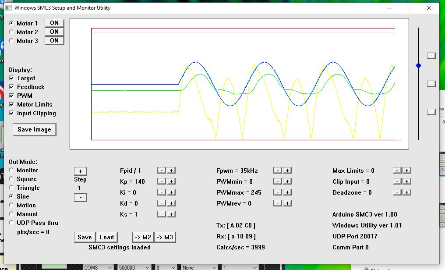Click the SMC3 utility title bar icon

[x=8, y=8]
